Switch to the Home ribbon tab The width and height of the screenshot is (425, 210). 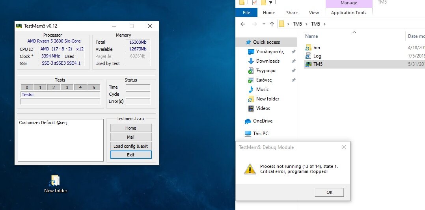[x=268, y=13]
